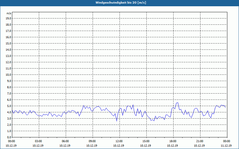Click the 3,0 y-axis label
Viewport: 239px width, 149px height.
tap(9, 118)
